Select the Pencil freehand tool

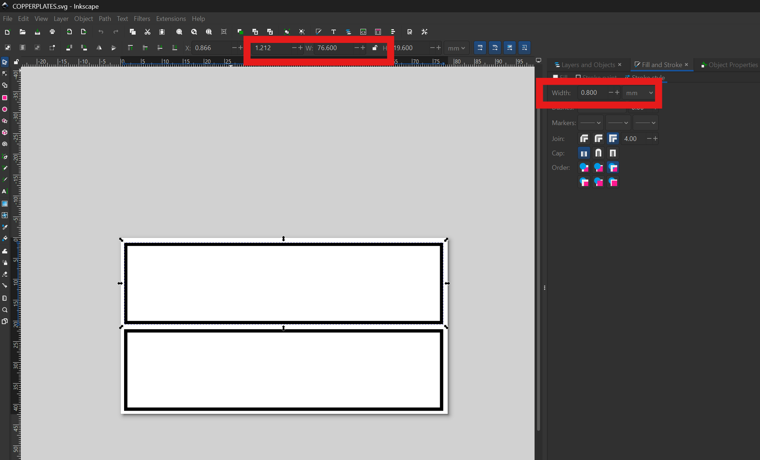click(x=5, y=168)
